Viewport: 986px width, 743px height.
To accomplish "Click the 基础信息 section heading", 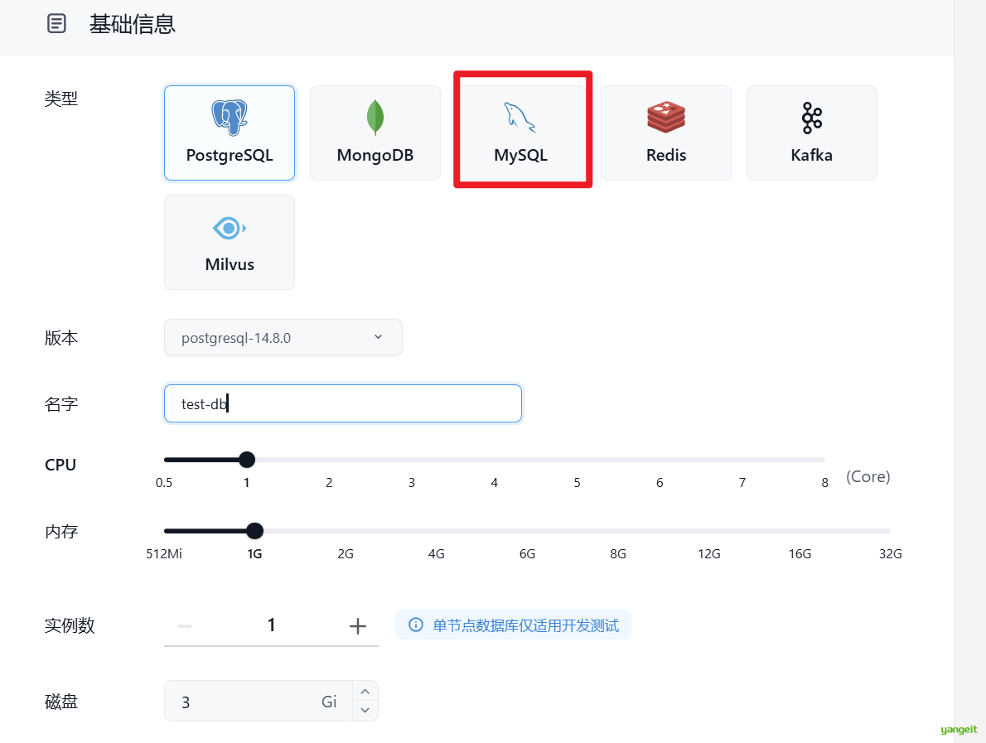I will [x=132, y=24].
